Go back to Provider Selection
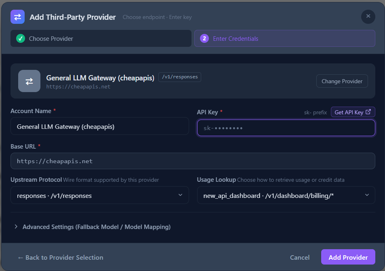 coord(61,258)
